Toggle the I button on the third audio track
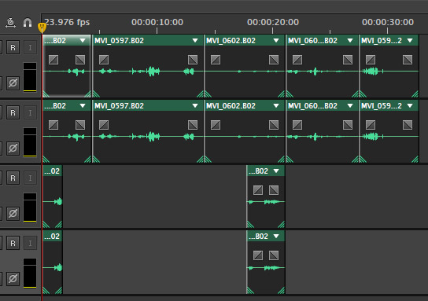428x301 pixels. coord(30,178)
